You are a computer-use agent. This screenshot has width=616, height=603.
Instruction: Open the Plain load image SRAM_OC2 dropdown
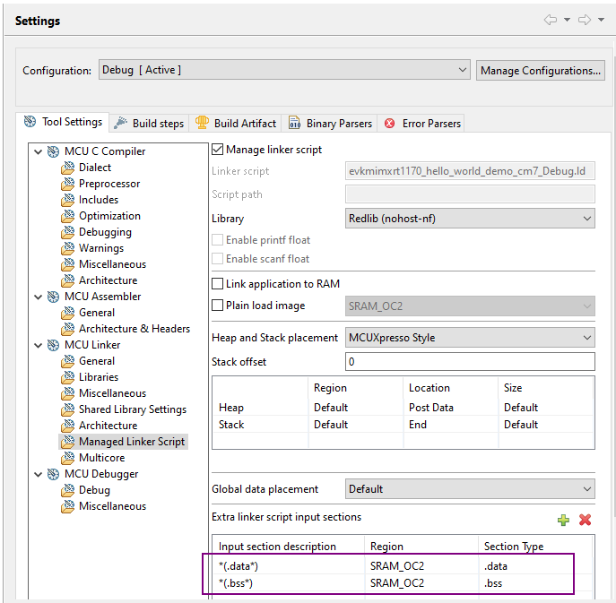click(x=470, y=306)
